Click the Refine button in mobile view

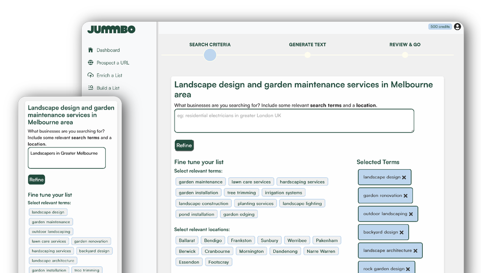[x=37, y=180]
